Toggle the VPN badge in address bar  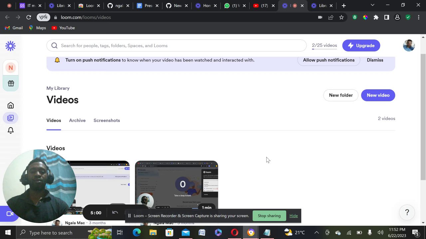(43, 17)
